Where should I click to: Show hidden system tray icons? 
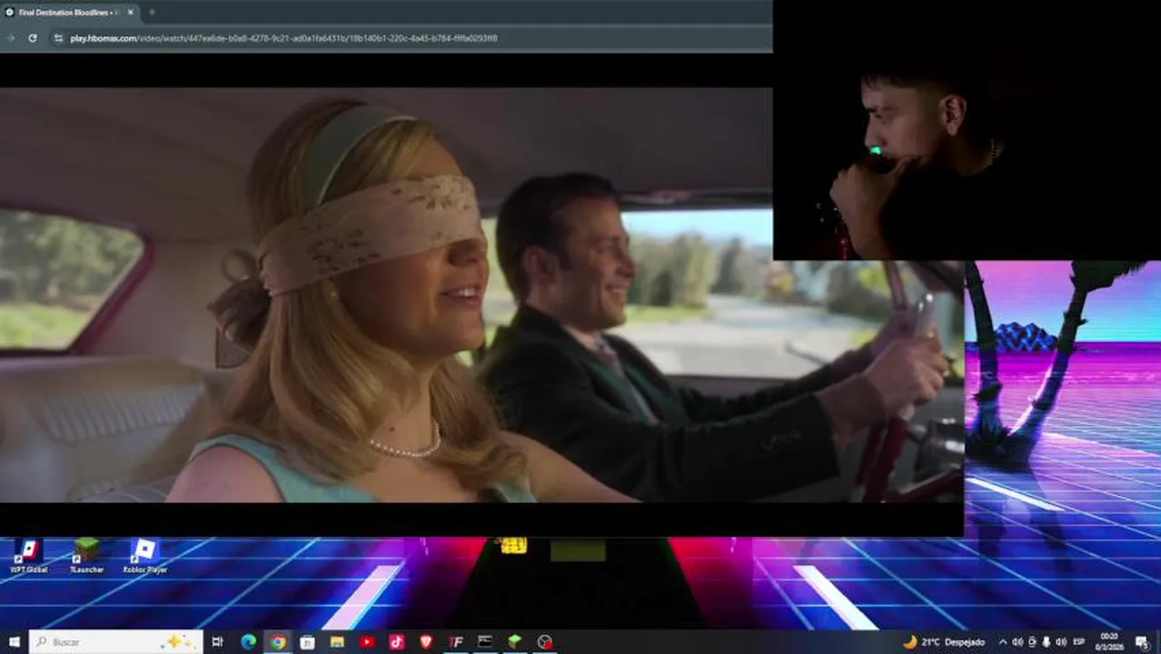[x=1003, y=641]
